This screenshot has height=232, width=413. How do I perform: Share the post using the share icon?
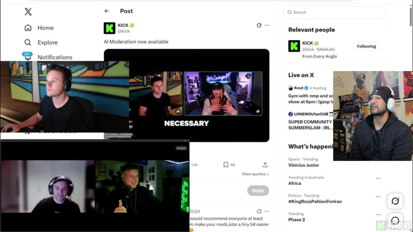[265, 165]
